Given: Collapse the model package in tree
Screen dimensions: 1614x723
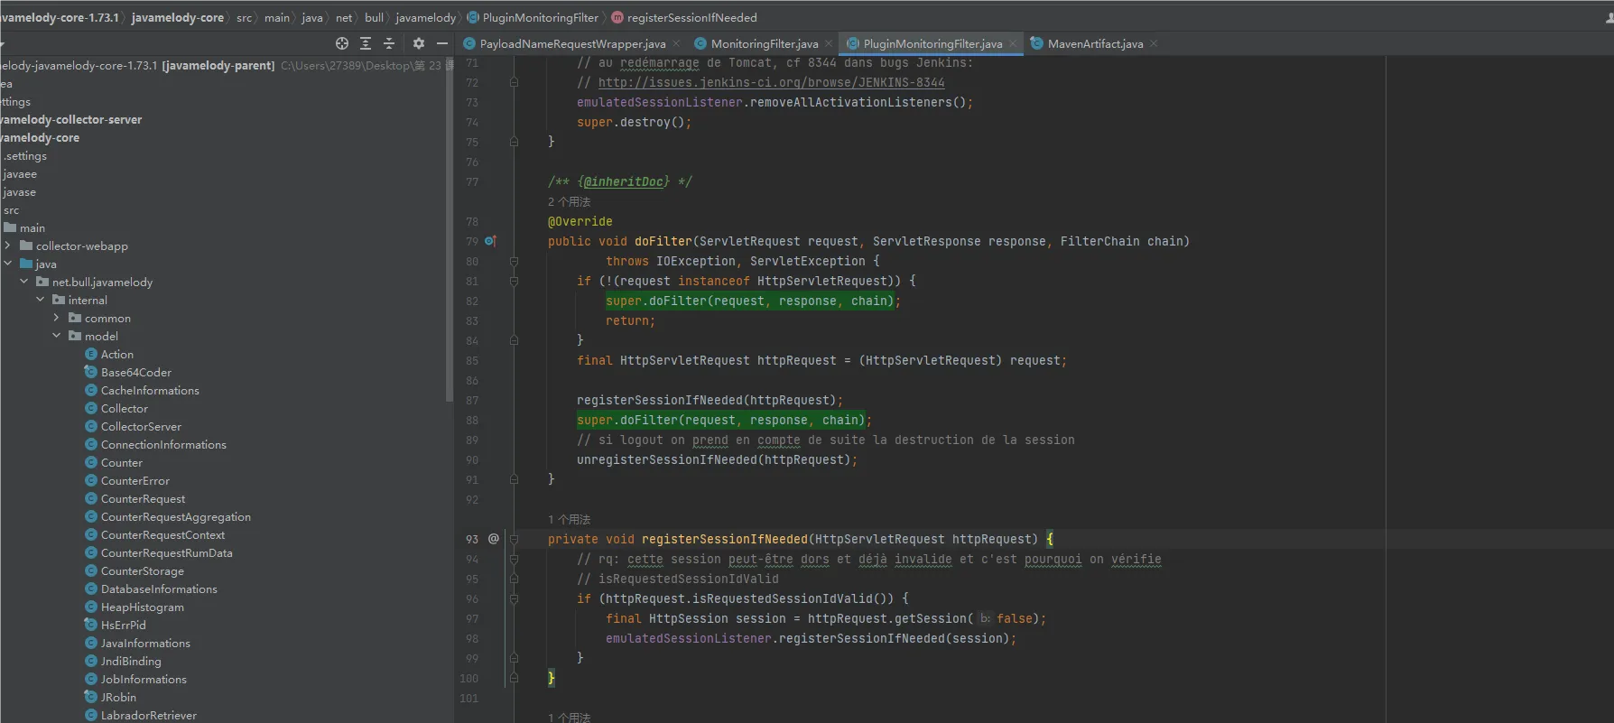Looking at the screenshot, I should point(57,336).
